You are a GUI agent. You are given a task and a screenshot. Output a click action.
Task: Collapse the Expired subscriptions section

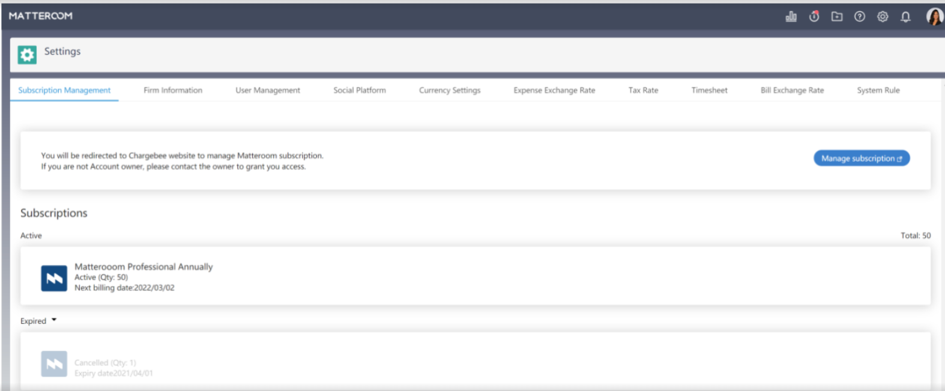(x=54, y=320)
